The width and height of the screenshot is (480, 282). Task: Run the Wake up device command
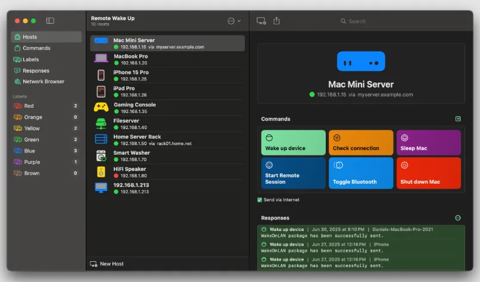pos(293,143)
